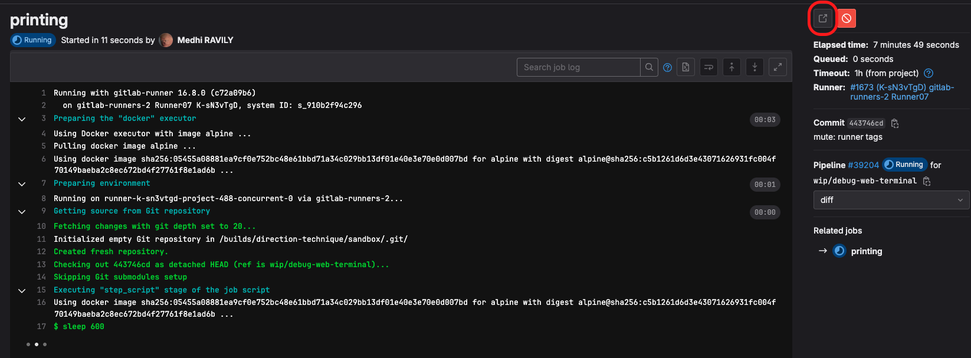Toggle log line wrapping
The width and height of the screenshot is (971, 358).
click(708, 67)
